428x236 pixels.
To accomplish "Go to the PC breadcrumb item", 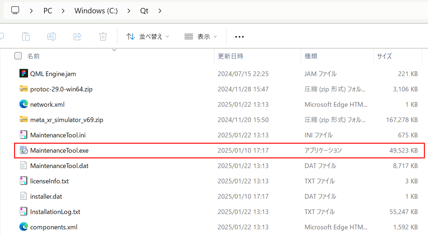I will (x=48, y=11).
